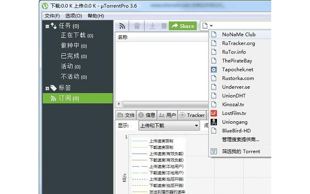
Task: Open the search provider dropdown arrow
Action: 211,26
